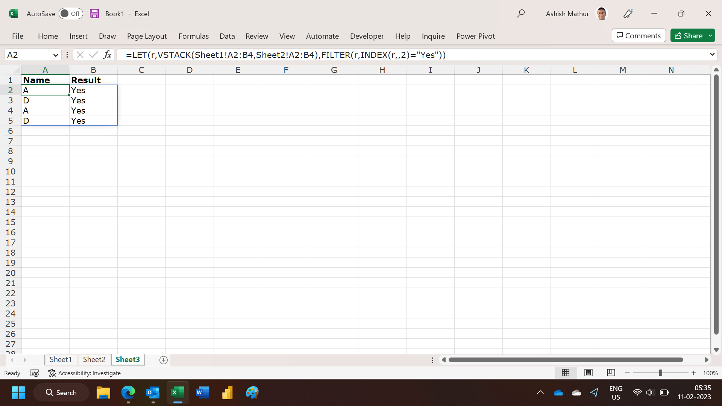Switch to Page Break Preview icon
This screenshot has width=722, height=406.
click(x=611, y=373)
